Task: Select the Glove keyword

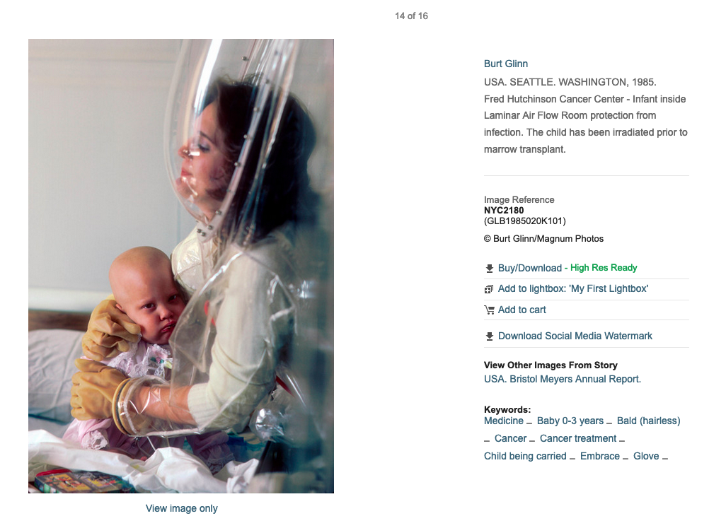Action: (646, 456)
